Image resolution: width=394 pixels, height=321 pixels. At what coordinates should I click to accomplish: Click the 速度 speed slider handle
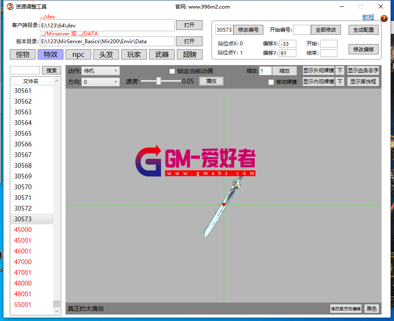coord(158,81)
